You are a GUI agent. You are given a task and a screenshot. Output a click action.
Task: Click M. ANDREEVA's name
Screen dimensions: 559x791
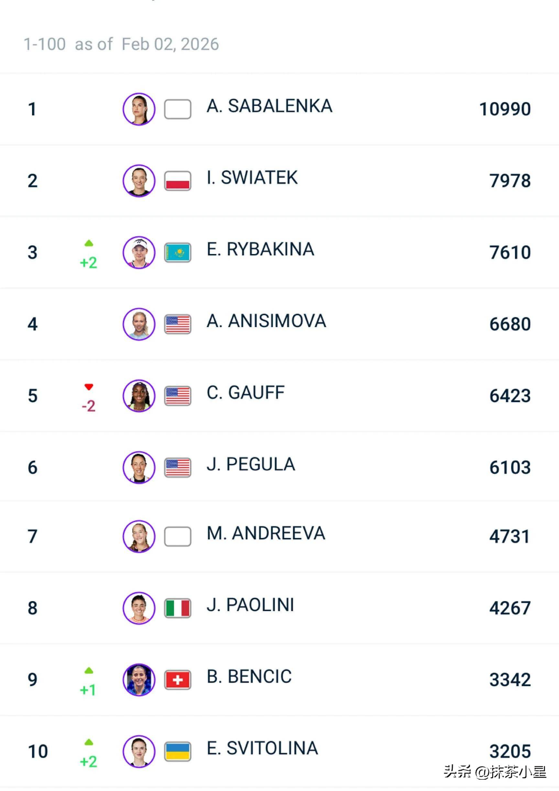[x=266, y=533]
